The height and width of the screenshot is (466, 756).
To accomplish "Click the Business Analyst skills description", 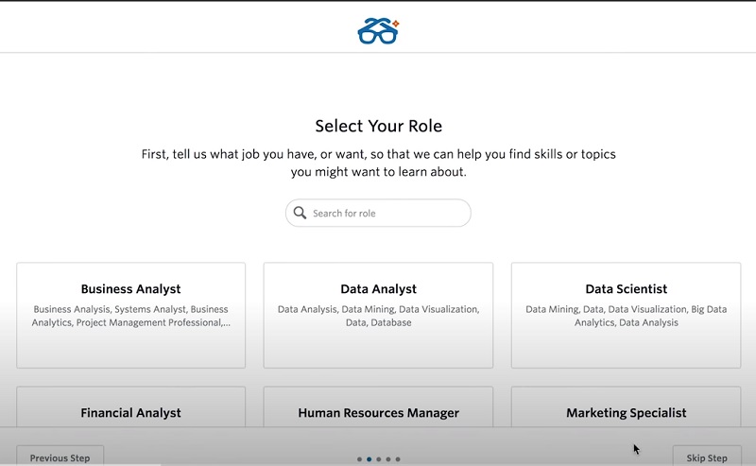I will 130,316.
